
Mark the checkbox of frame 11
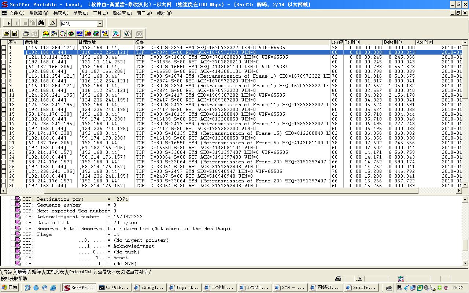[x=4, y=95]
